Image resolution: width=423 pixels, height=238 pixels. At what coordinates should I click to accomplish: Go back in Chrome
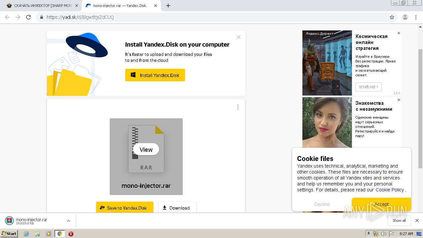point(7,17)
